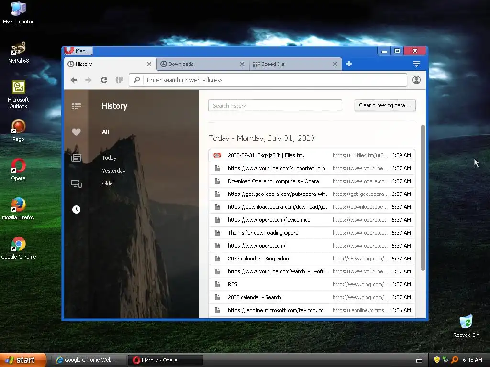Open the youtube.com/supported_bro history entry

pos(312,168)
